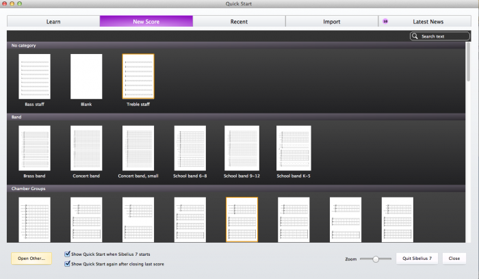Image resolution: width=479 pixels, height=279 pixels.
Task: Click the Concert band label text
Action: tap(86, 176)
